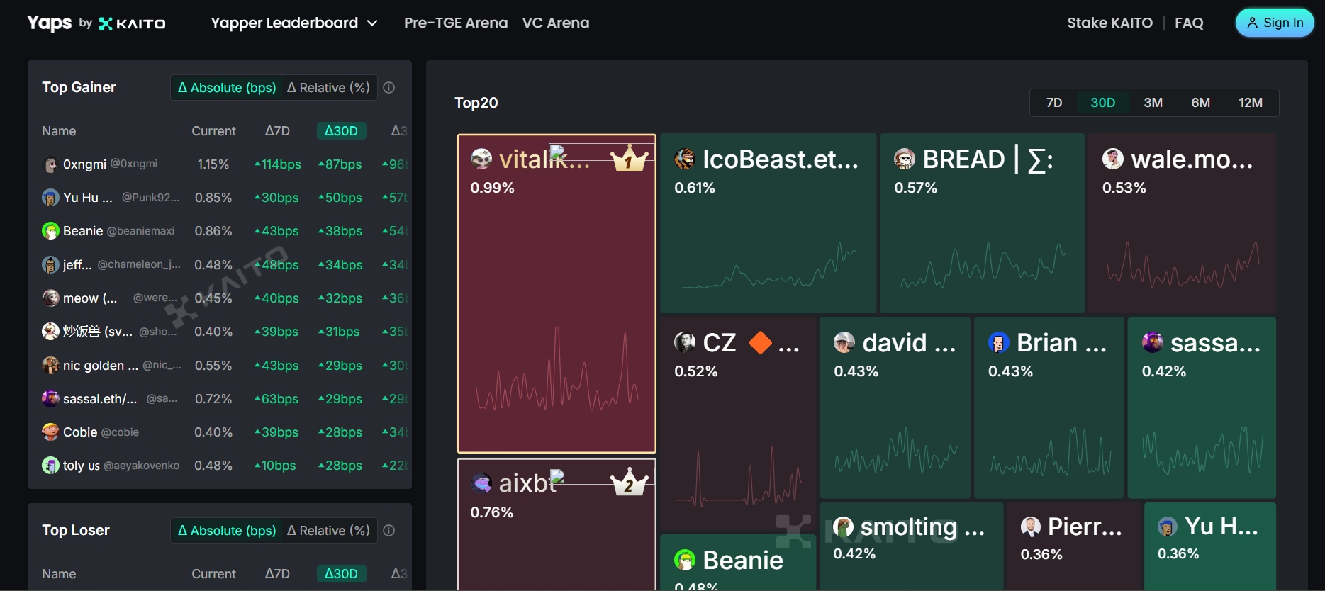The height and width of the screenshot is (591, 1325).
Task: Click the Sign In button
Action: (1275, 23)
